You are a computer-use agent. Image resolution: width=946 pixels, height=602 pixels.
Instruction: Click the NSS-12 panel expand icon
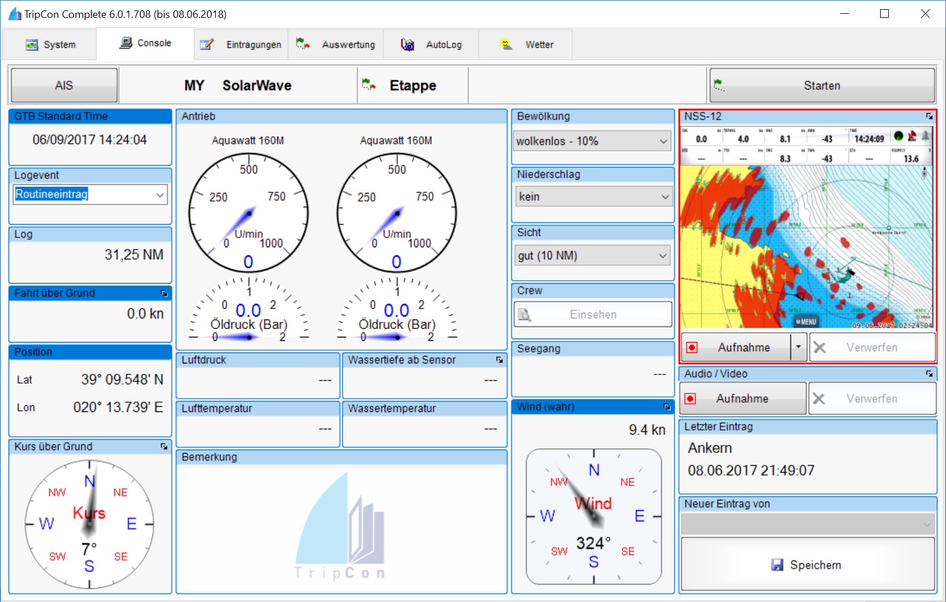(929, 116)
